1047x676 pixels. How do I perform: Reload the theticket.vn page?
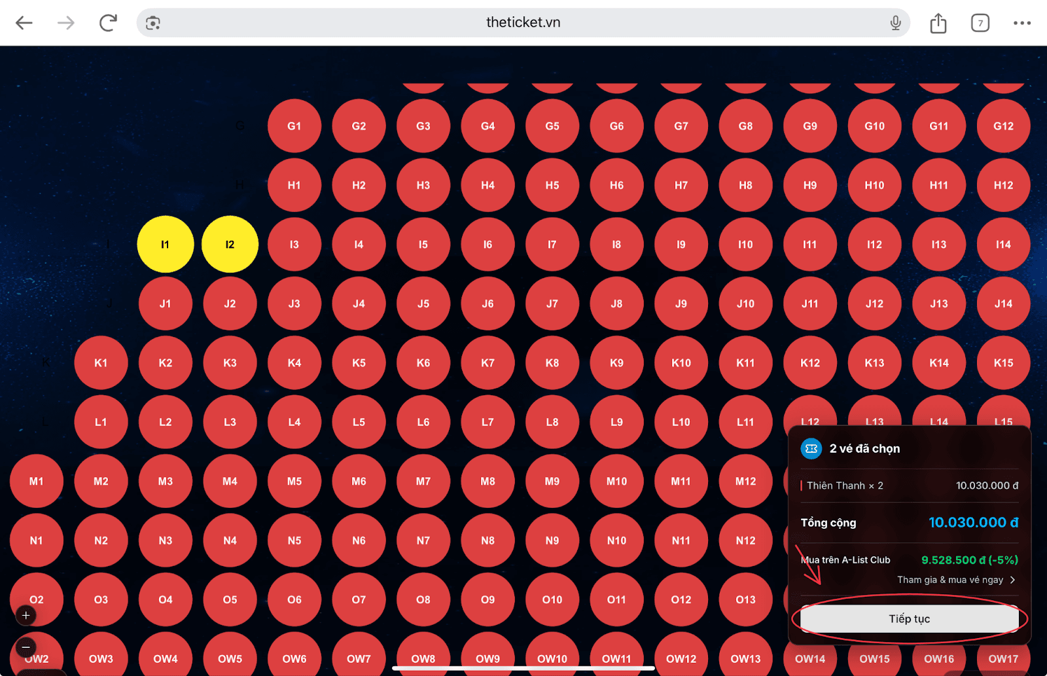pyautogui.click(x=108, y=23)
